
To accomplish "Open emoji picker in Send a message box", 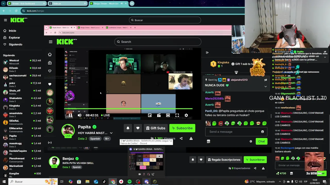I will (262, 132).
